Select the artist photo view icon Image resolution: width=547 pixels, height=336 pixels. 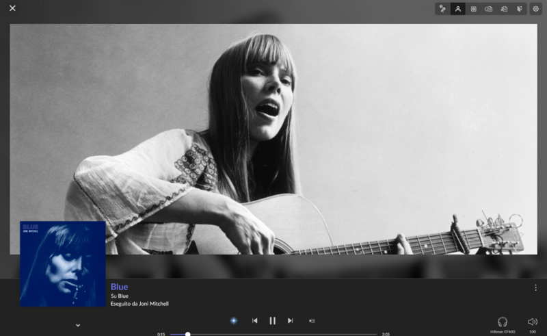457,9
